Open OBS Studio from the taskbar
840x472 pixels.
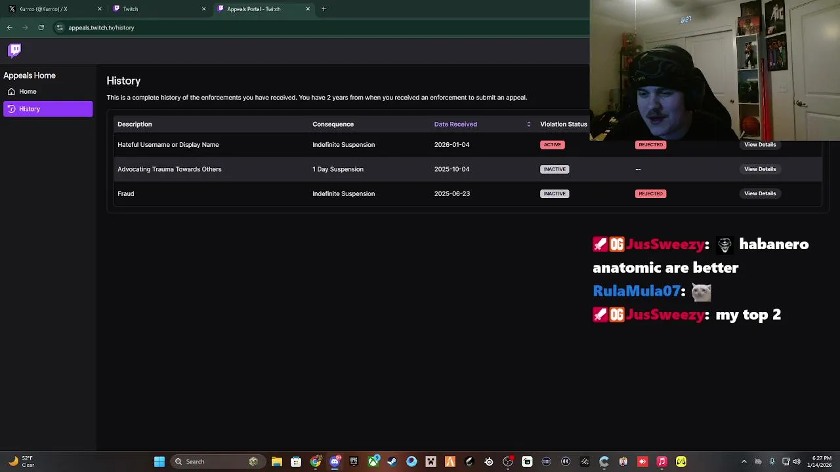click(x=507, y=462)
